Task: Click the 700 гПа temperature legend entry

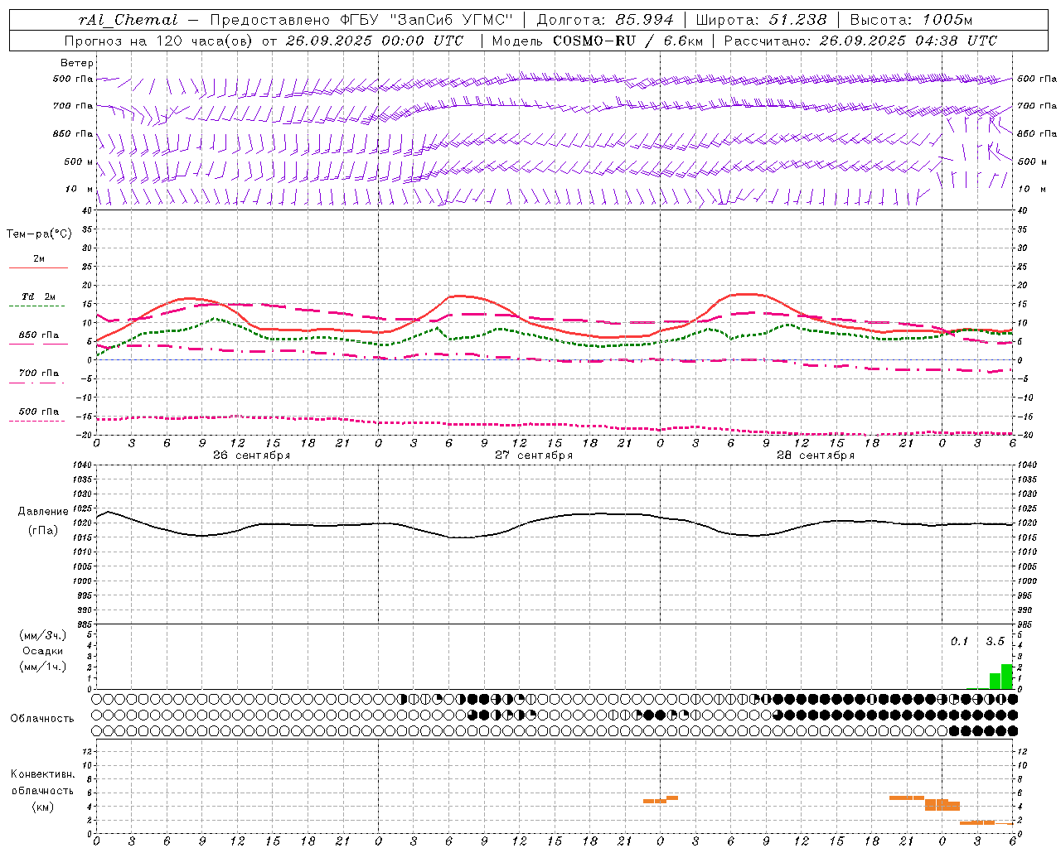Action: (39, 373)
